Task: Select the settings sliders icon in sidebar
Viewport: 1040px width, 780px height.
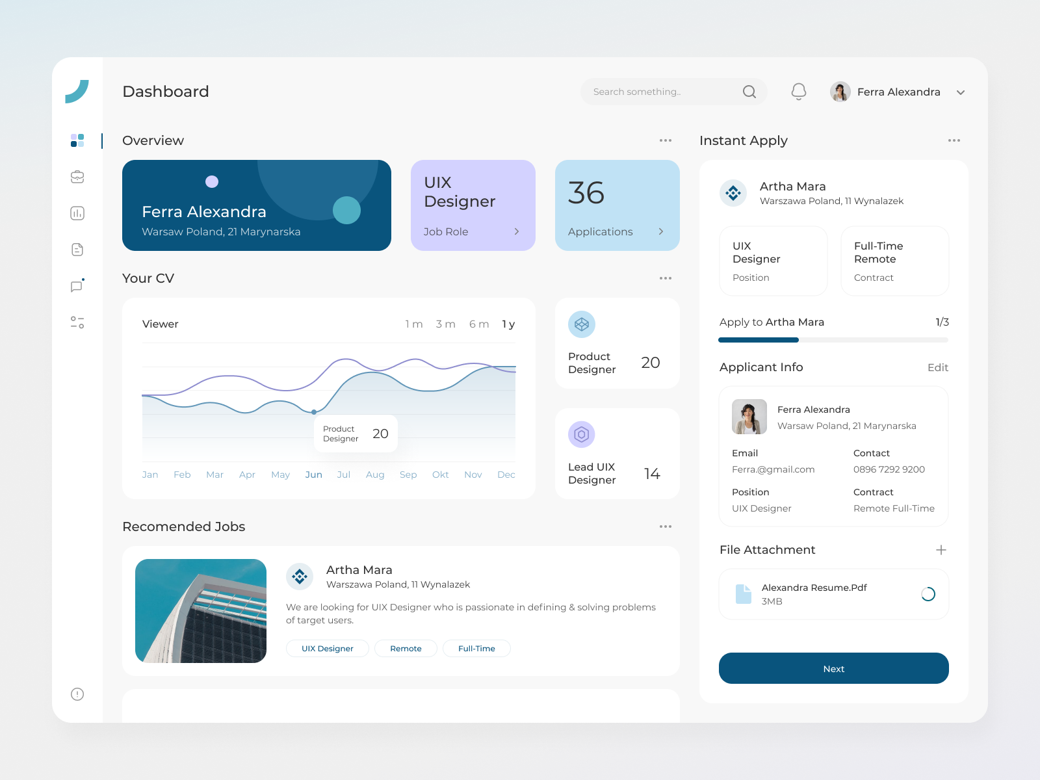Action: pos(77,322)
